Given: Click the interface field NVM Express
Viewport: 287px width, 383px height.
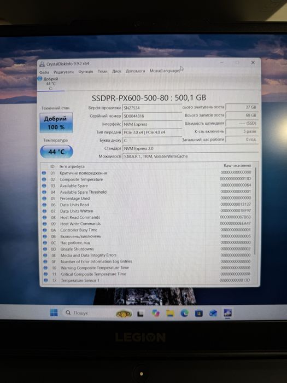Looking at the screenshot, I should [x=152, y=124].
